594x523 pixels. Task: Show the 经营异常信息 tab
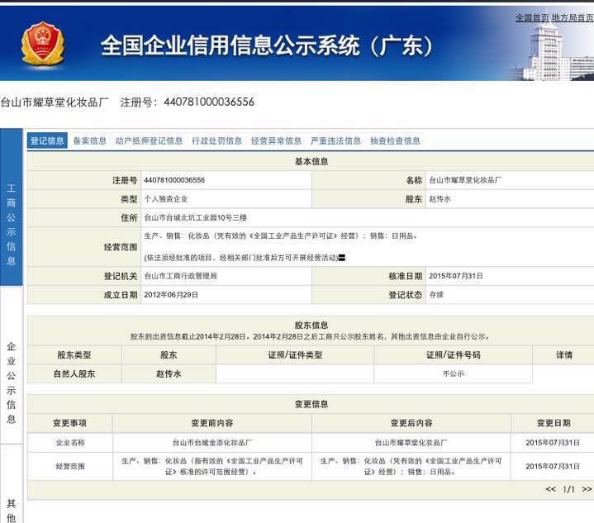276,141
